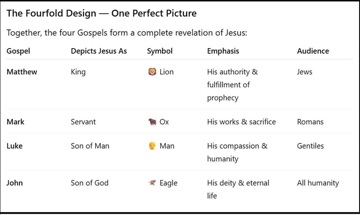Click the John row label
Image resolution: width=360 pixels, height=215 pixels.
[15, 183]
